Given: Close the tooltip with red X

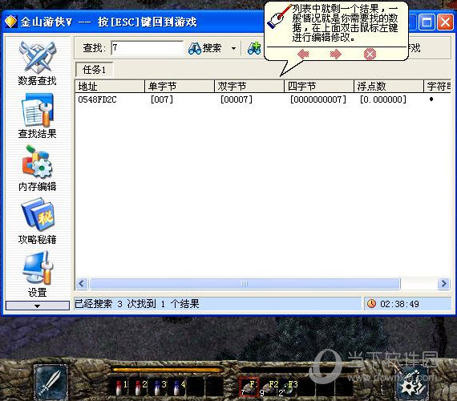Looking at the screenshot, I should [370, 55].
